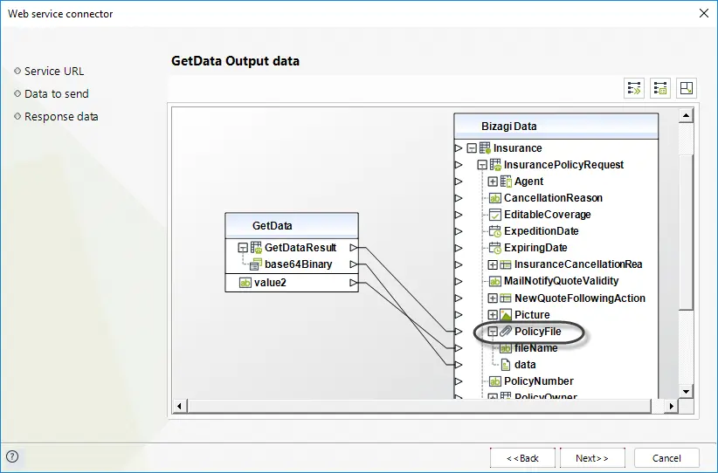Collapse the PolicyFile node
The image size is (718, 473).
pyautogui.click(x=493, y=332)
